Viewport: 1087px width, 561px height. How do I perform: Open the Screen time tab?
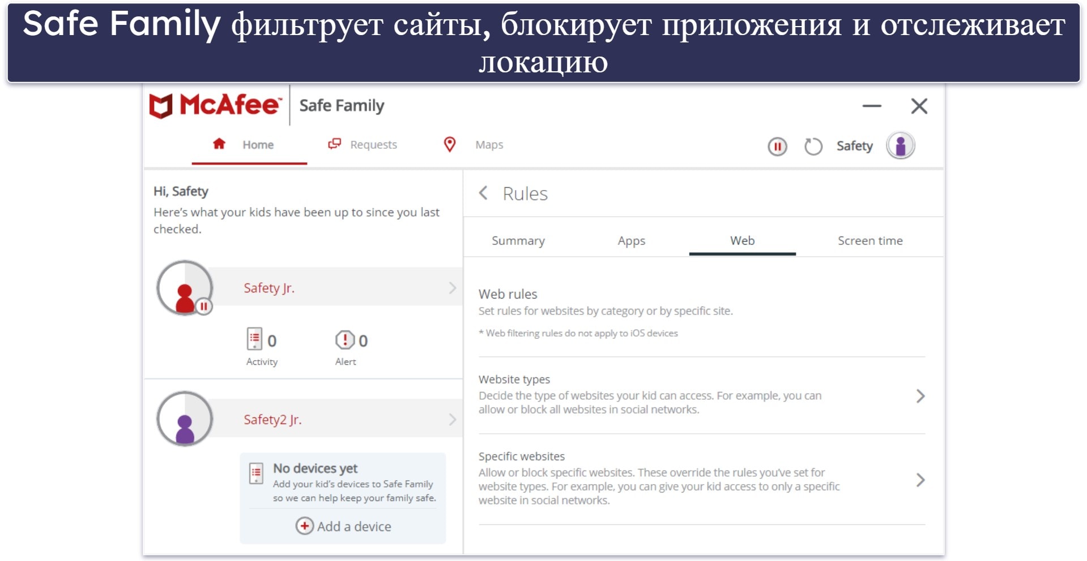[870, 241]
